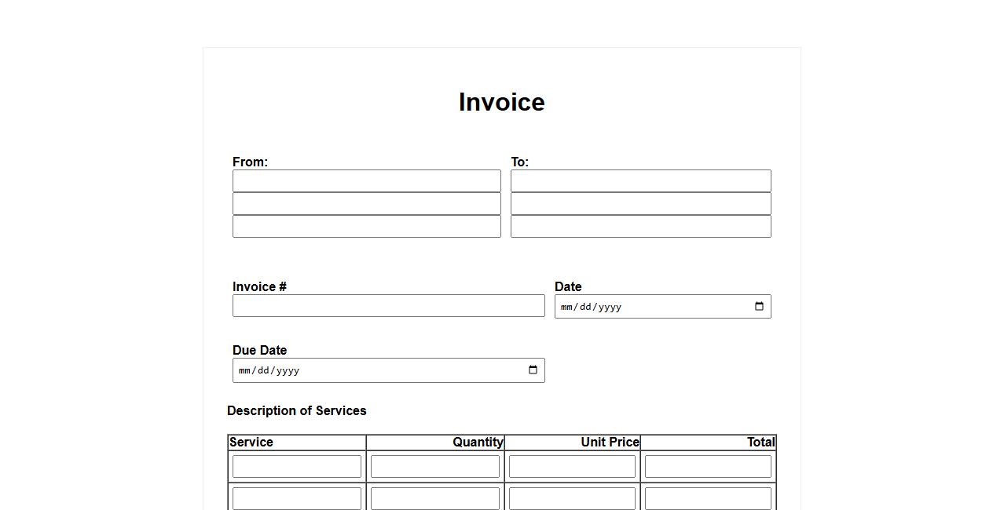The width and height of the screenshot is (1004, 510).
Task: Select the day segment of Date field
Action: [586, 307]
